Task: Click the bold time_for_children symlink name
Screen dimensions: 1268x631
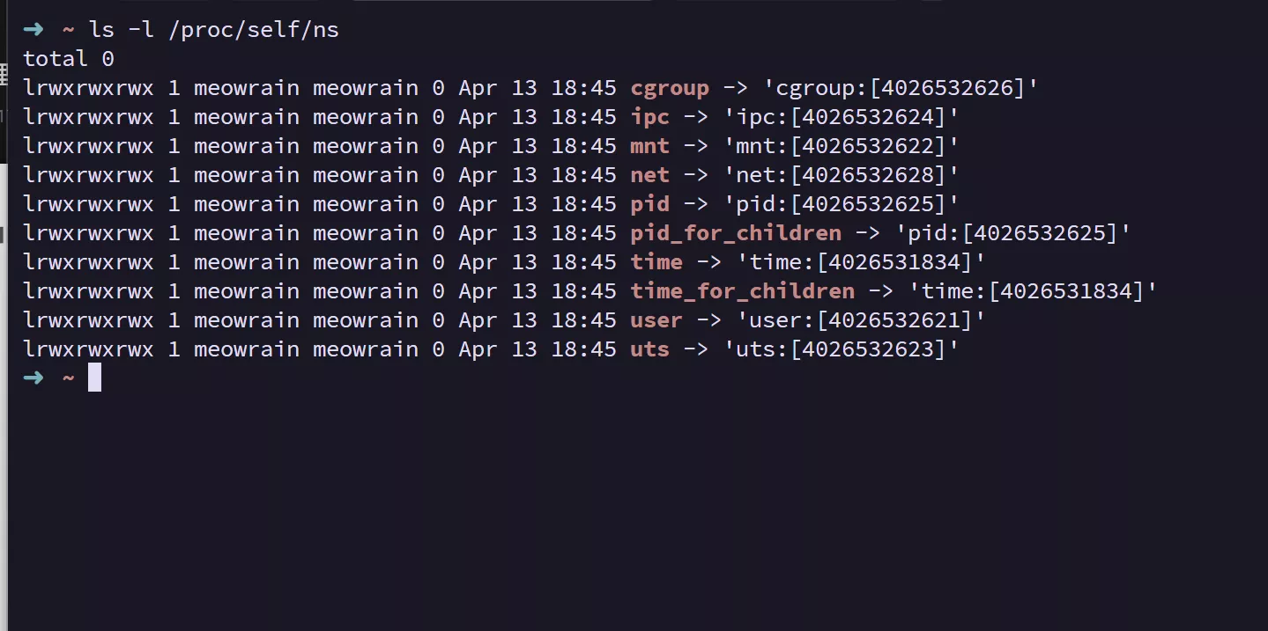Action: pyautogui.click(x=742, y=291)
